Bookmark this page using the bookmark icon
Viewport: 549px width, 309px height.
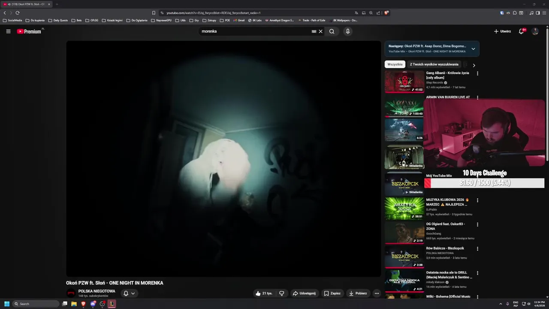(154, 13)
